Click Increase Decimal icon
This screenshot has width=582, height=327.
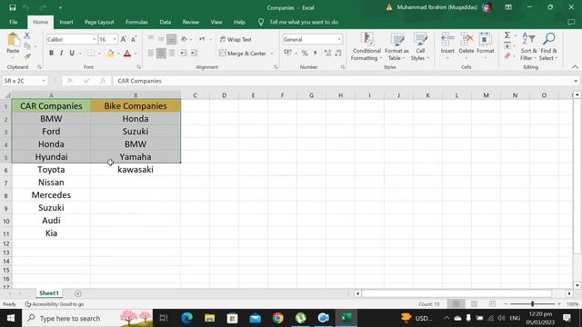pos(327,53)
